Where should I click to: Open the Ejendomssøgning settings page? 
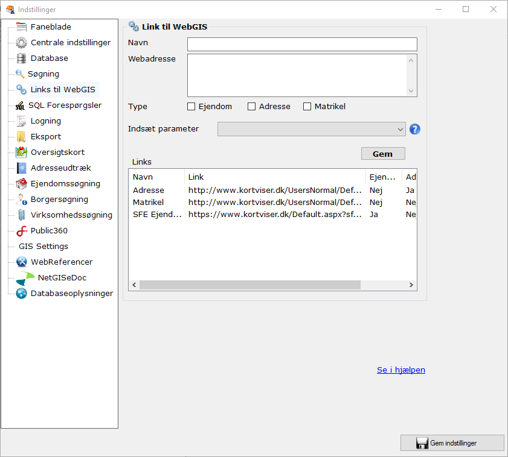click(65, 184)
